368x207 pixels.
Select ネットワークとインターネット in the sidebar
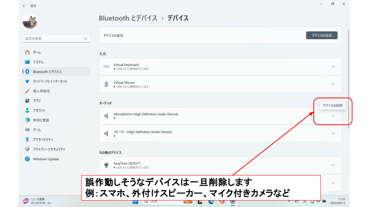50,81
